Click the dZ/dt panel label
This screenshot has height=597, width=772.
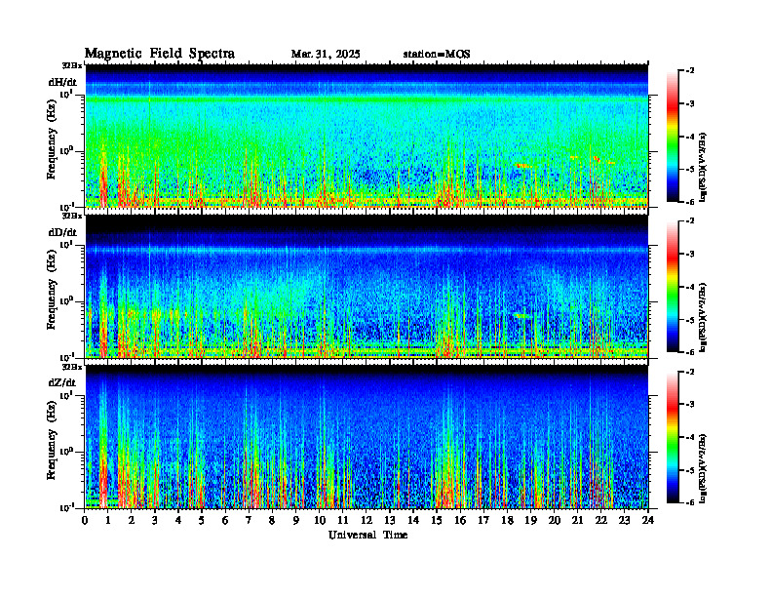(62, 382)
